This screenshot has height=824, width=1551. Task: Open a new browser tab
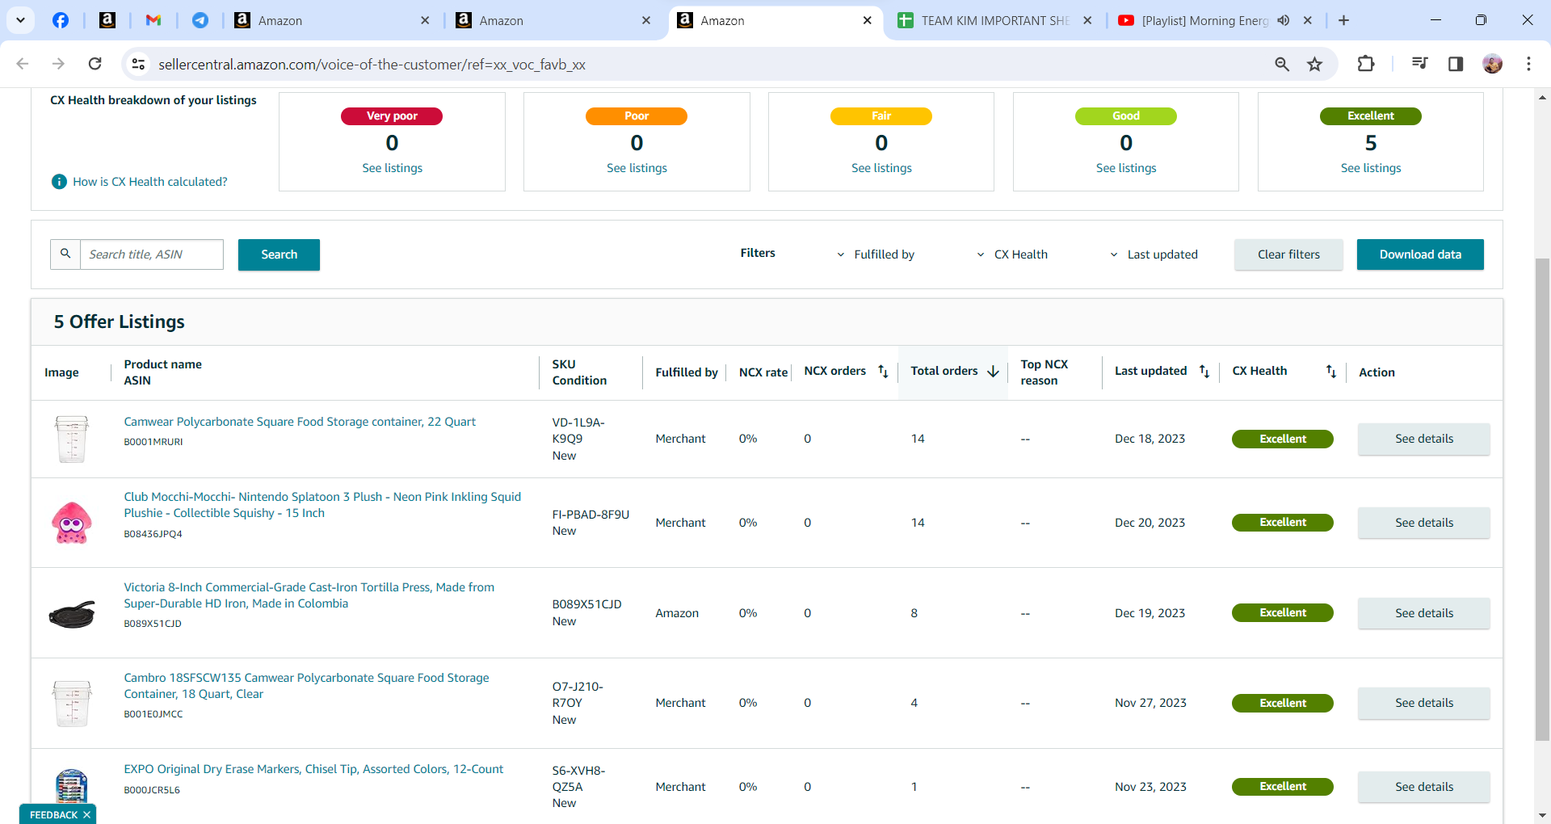(x=1343, y=20)
